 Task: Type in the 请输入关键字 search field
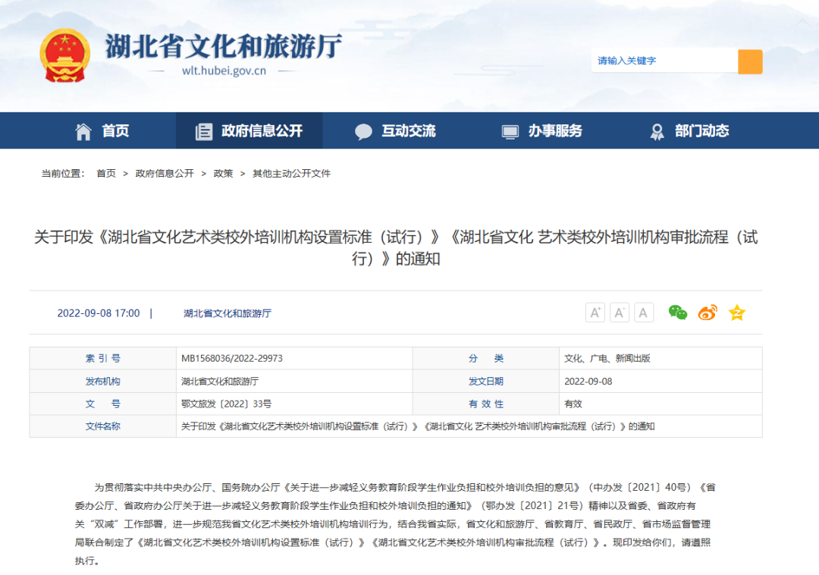click(664, 61)
